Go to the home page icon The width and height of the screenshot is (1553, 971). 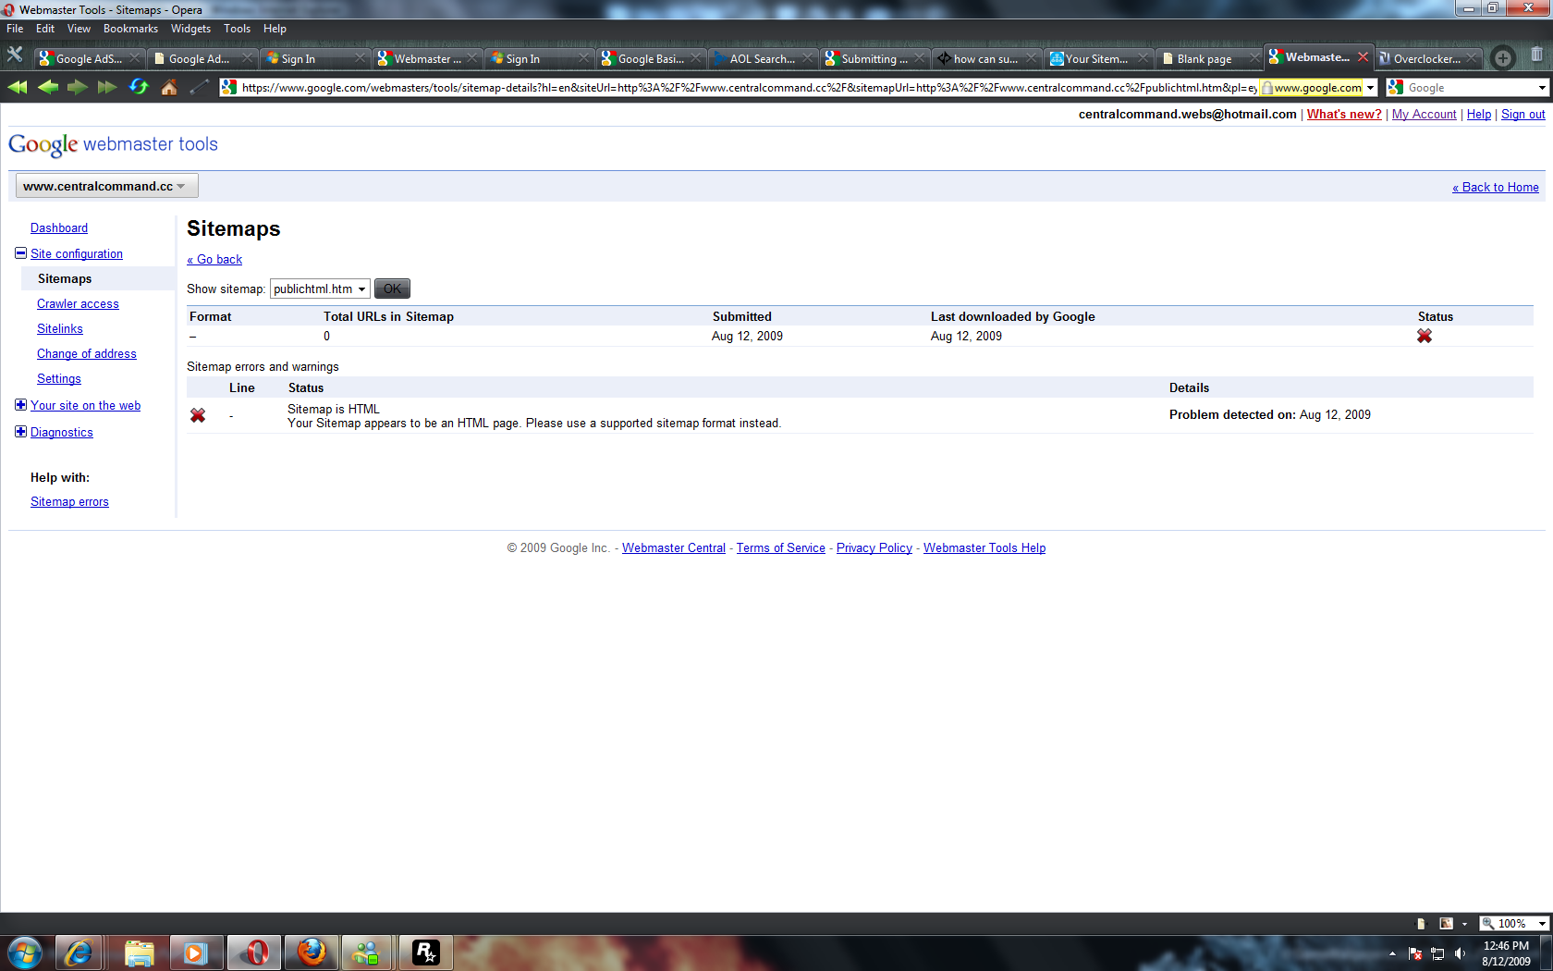169,87
